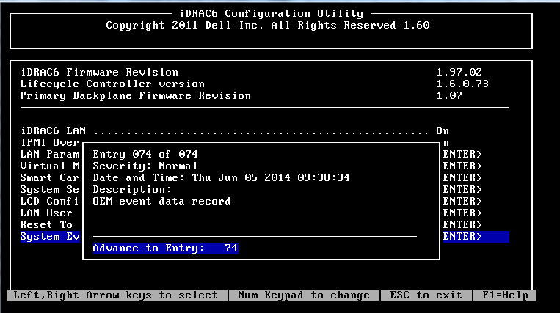
Task: Click the OEM event data record text
Action: pos(161,202)
